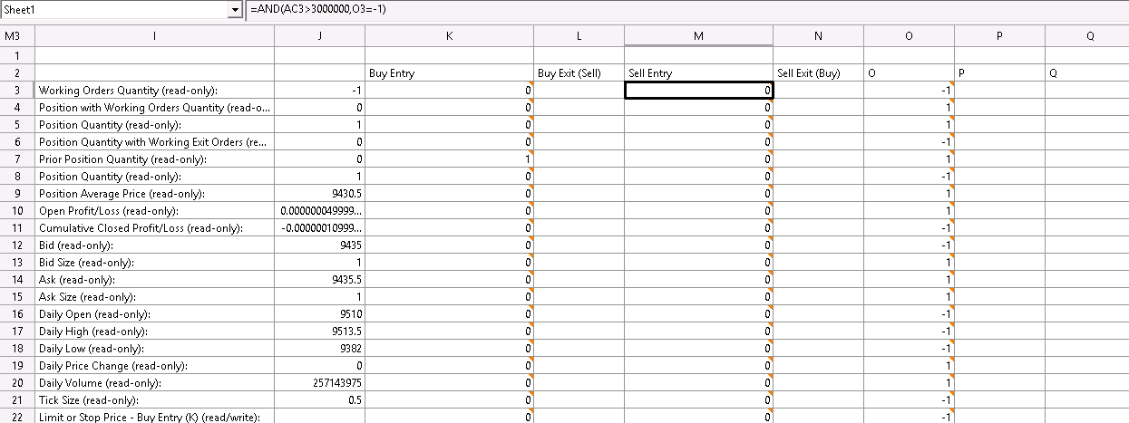
Task: Click the Daily High value 9513.5
Action: [319, 332]
